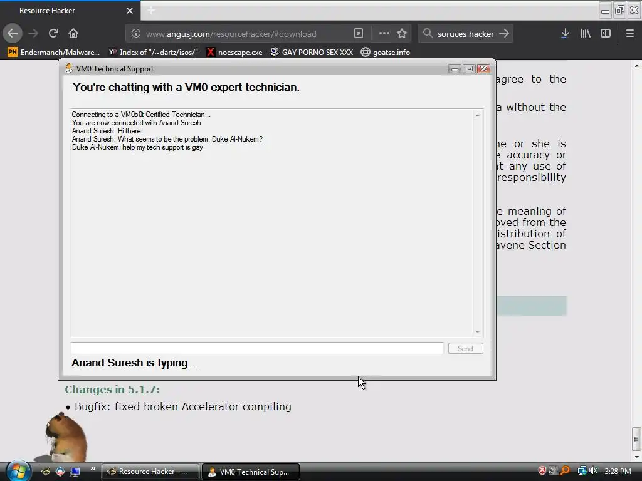Click the hamster desktop pet
This screenshot has height=481, width=642.
65,437
